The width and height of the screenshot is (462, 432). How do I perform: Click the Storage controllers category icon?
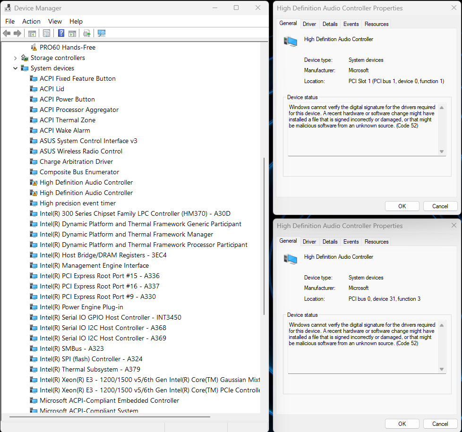[x=25, y=58]
